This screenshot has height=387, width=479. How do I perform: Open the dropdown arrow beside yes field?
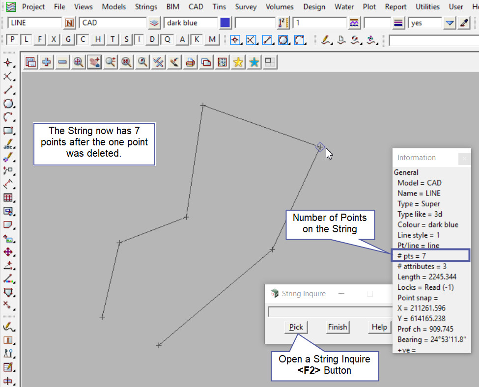click(450, 23)
